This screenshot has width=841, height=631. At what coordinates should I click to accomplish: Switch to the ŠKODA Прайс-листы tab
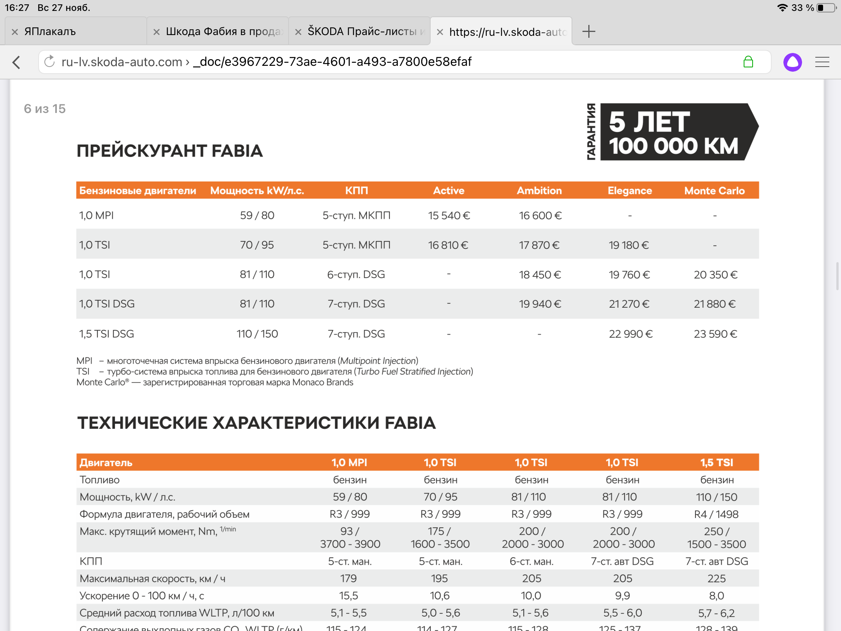click(359, 31)
